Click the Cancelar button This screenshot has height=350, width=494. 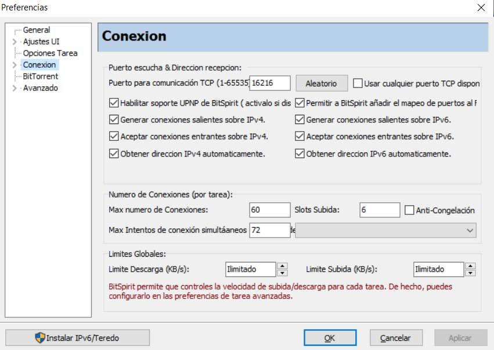[x=396, y=338]
